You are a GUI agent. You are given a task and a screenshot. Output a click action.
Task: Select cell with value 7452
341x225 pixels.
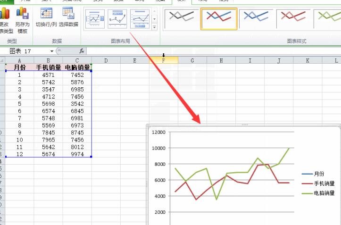77,75
